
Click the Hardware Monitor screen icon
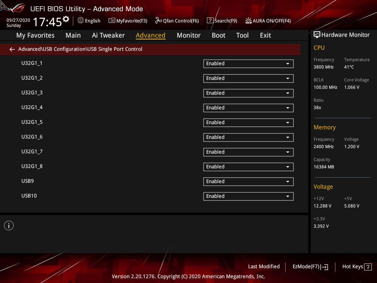(x=317, y=35)
